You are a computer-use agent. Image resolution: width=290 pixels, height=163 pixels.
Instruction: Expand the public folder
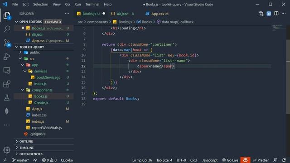tap(44, 53)
